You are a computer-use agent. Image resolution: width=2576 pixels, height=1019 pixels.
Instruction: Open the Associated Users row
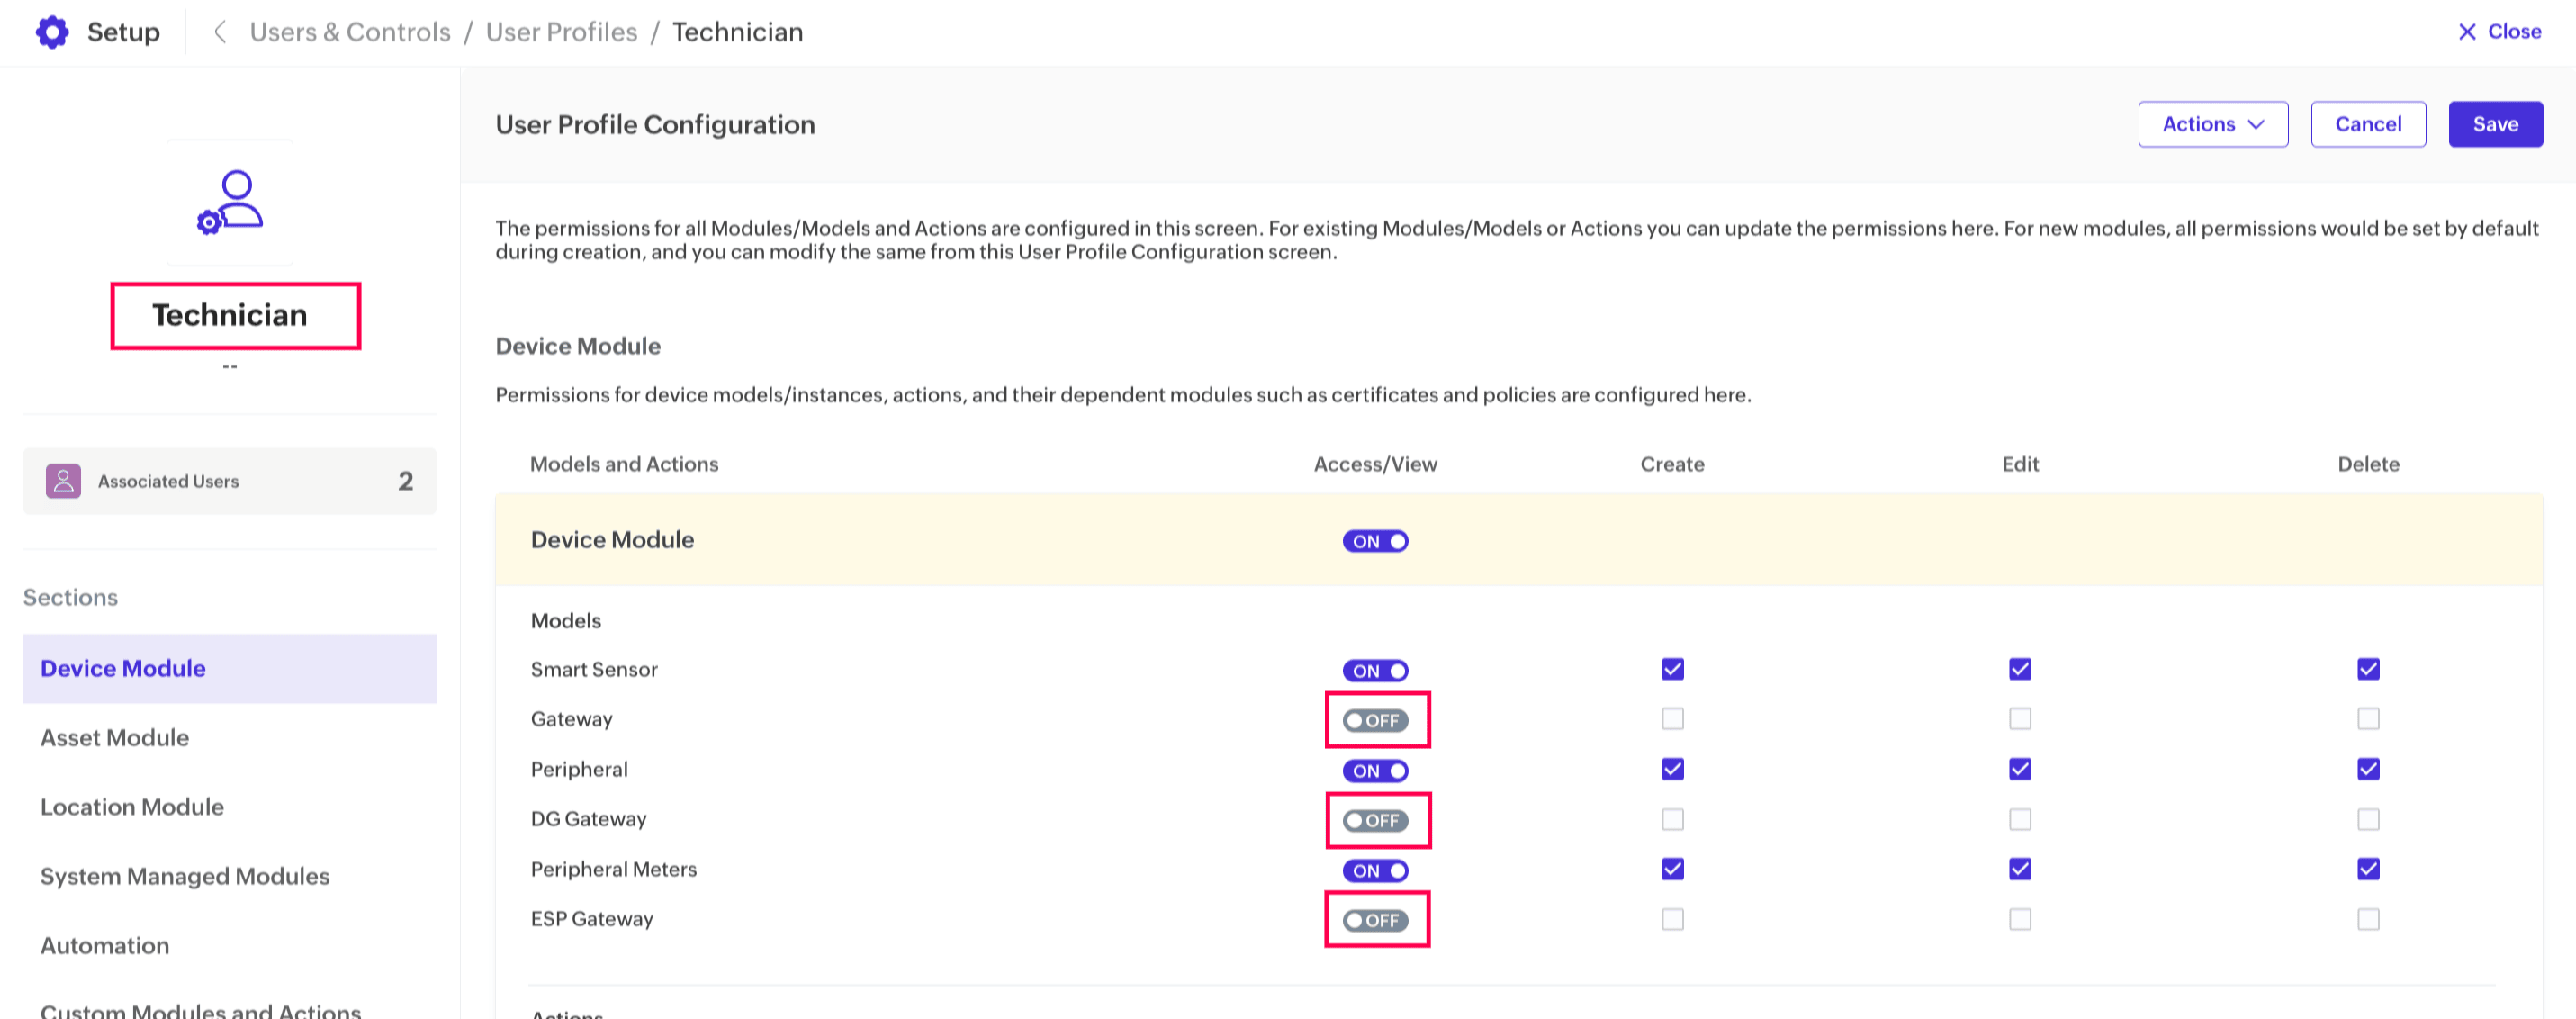pos(230,481)
